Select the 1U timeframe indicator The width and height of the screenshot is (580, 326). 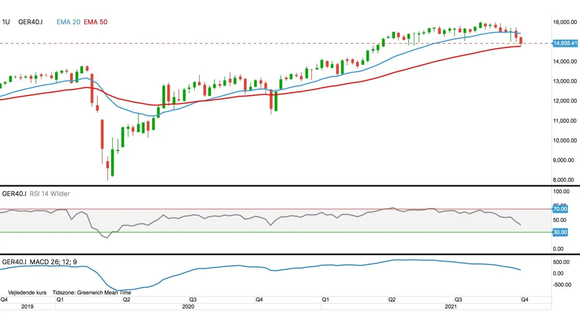tap(6, 22)
